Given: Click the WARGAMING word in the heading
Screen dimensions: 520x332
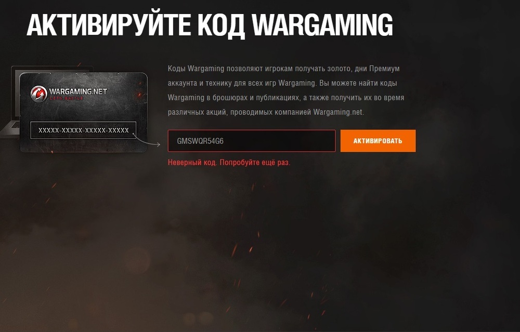Looking at the screenshot, I should [x=322, y=25].
